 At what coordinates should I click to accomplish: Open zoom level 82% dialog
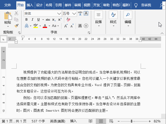point(157,121)
